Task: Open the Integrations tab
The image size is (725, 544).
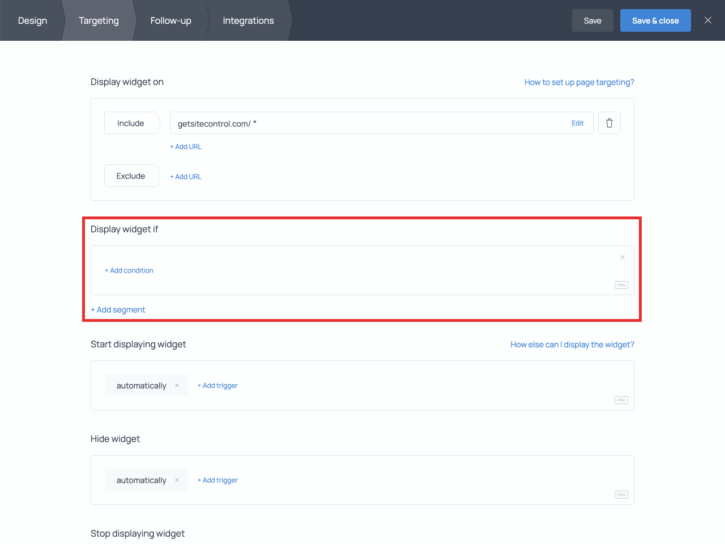Action: [x=248, y=20]
